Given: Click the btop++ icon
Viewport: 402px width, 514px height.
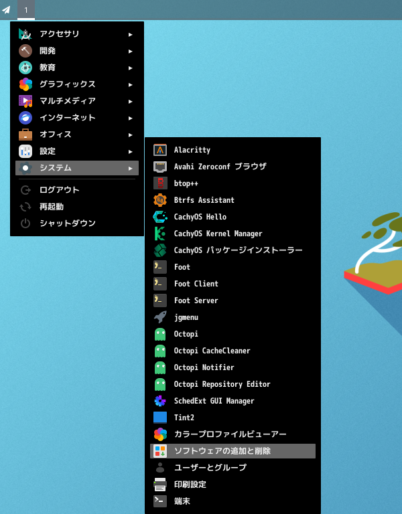Looking at the screenshot, I should click(160, 183).
